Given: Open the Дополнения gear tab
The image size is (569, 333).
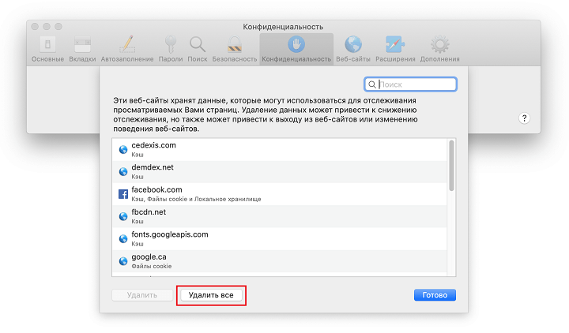Looking at the screenshot, I should (x=439, y=45).
